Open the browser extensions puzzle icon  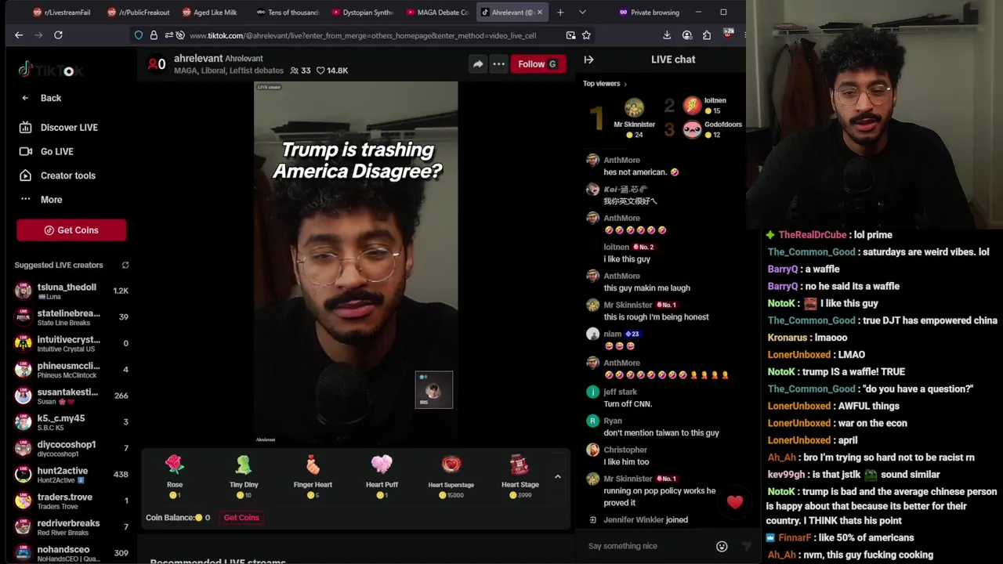[x=707, y=35]
